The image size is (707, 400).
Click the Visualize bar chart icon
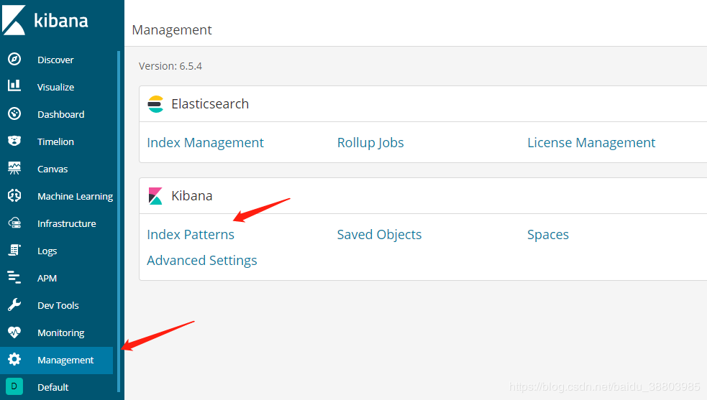(14, 85)
